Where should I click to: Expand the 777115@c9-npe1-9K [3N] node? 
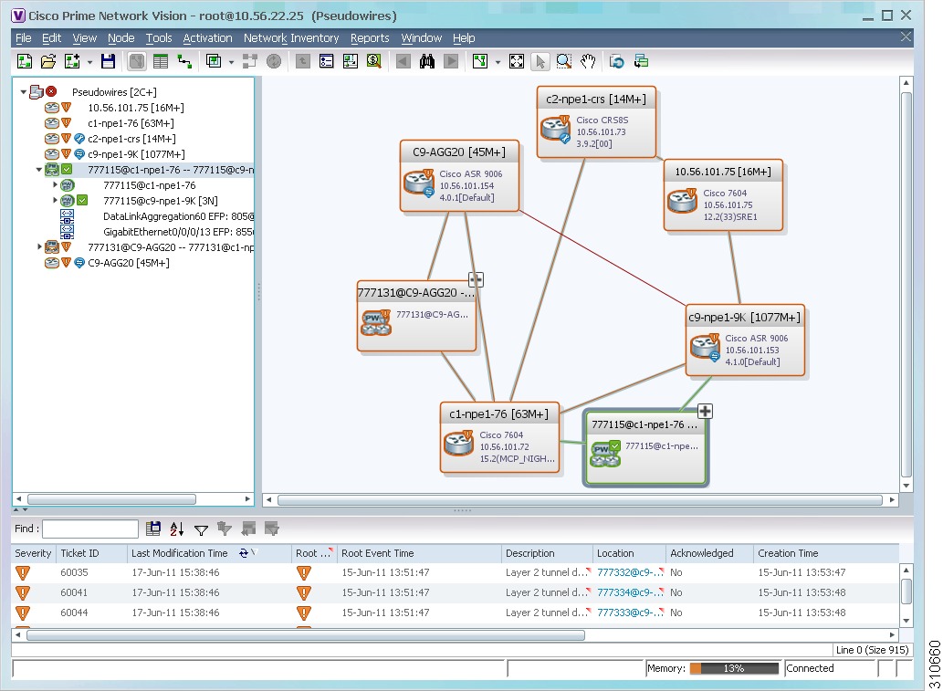pos(55,200)
